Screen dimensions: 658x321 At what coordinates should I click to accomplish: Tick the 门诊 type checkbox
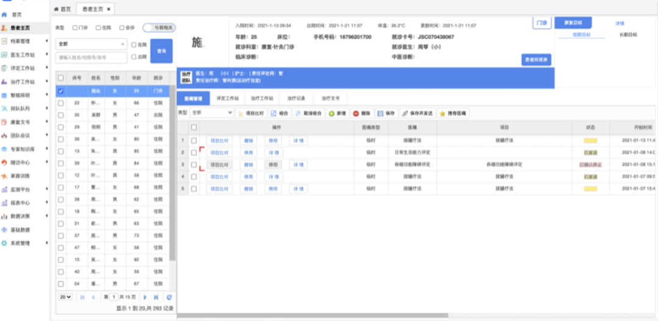pos(75,27)
